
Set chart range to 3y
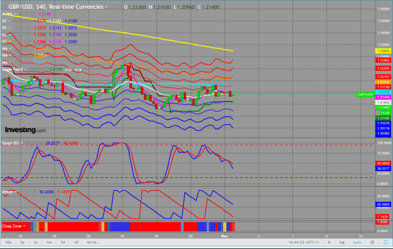[x=22, y=242]
